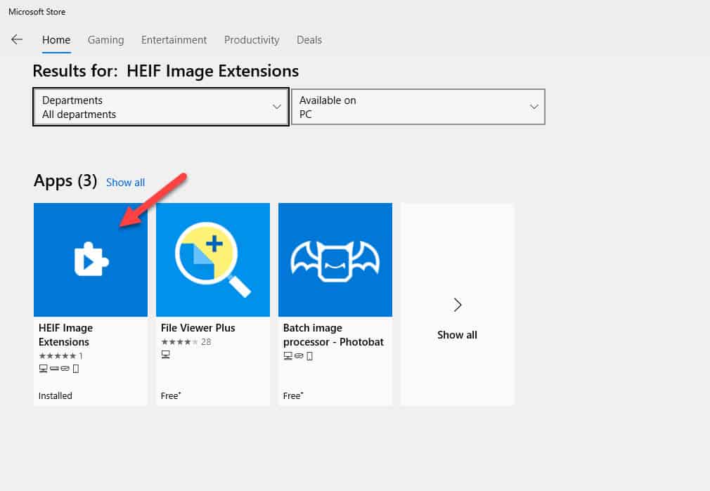Click Free price under Photobat
The height and width of the screenshot is (491, 710).
point(293,395)
